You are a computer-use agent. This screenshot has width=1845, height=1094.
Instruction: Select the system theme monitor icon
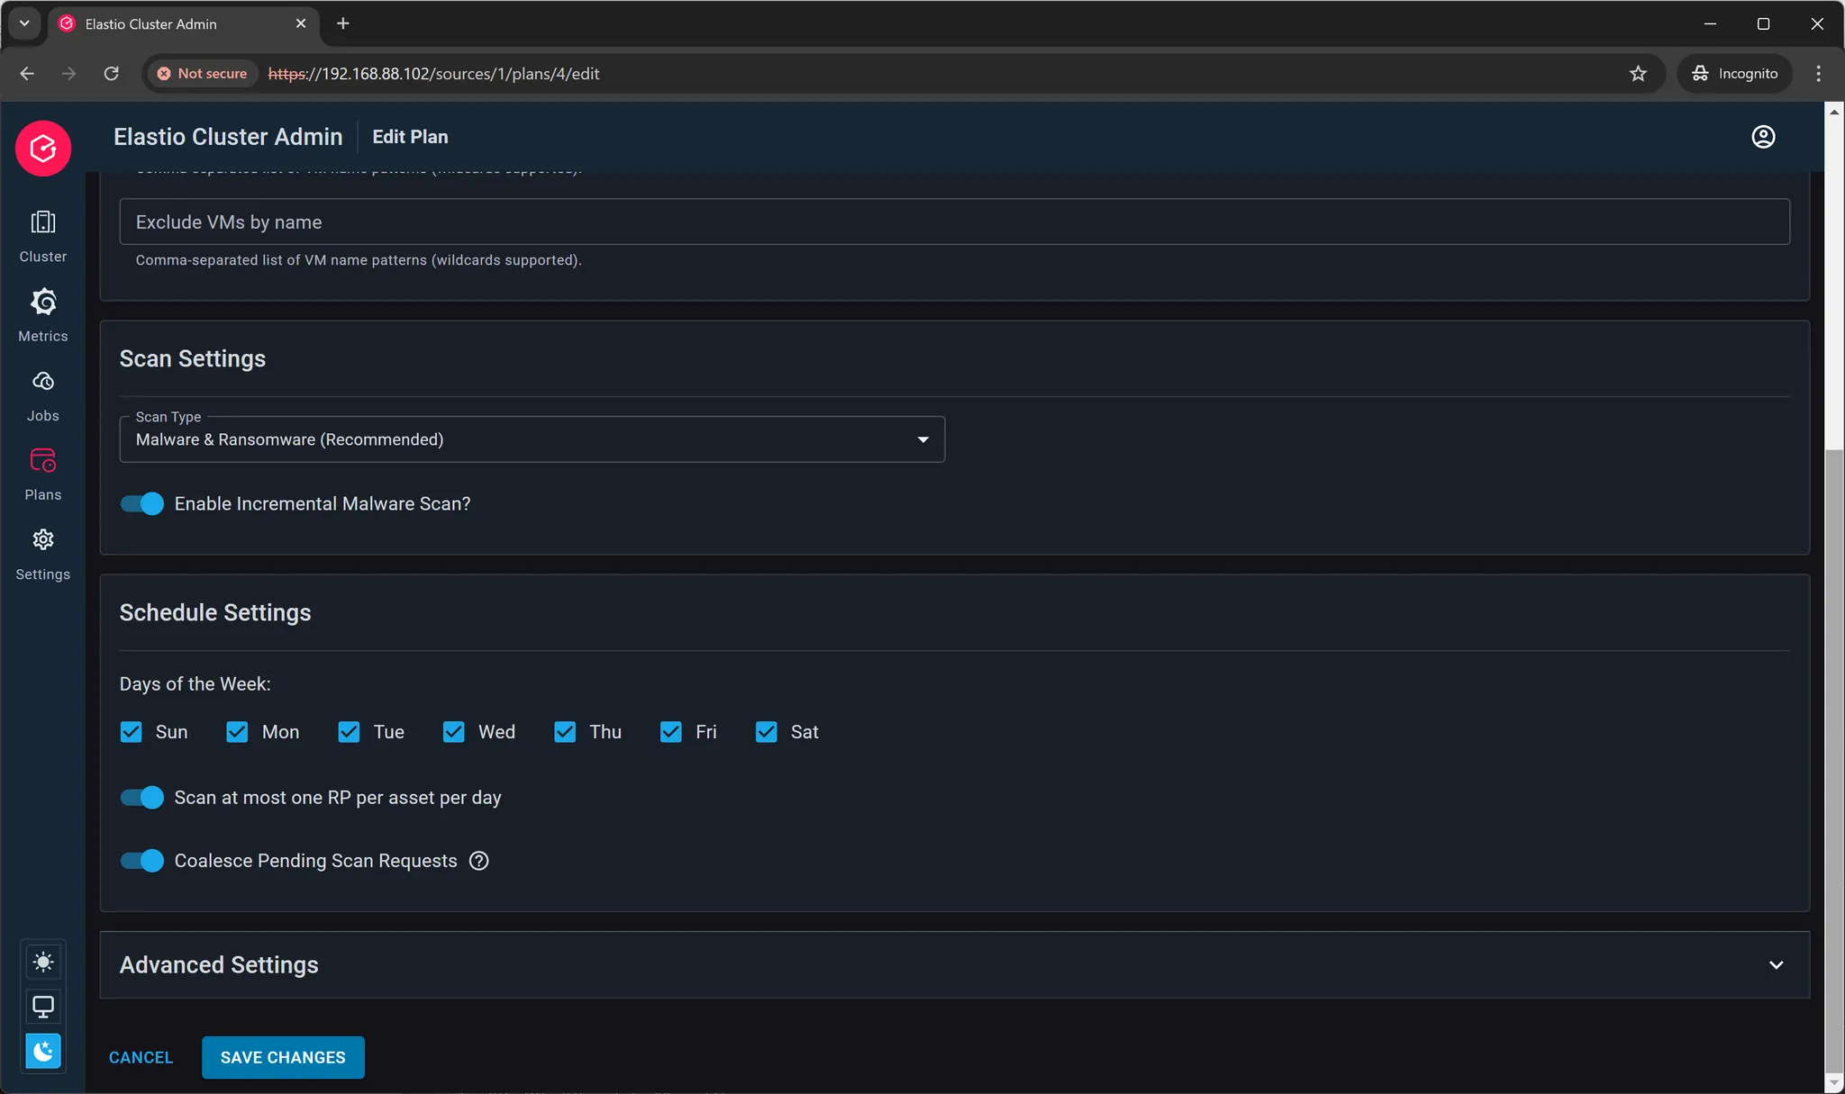point(43,1007)
